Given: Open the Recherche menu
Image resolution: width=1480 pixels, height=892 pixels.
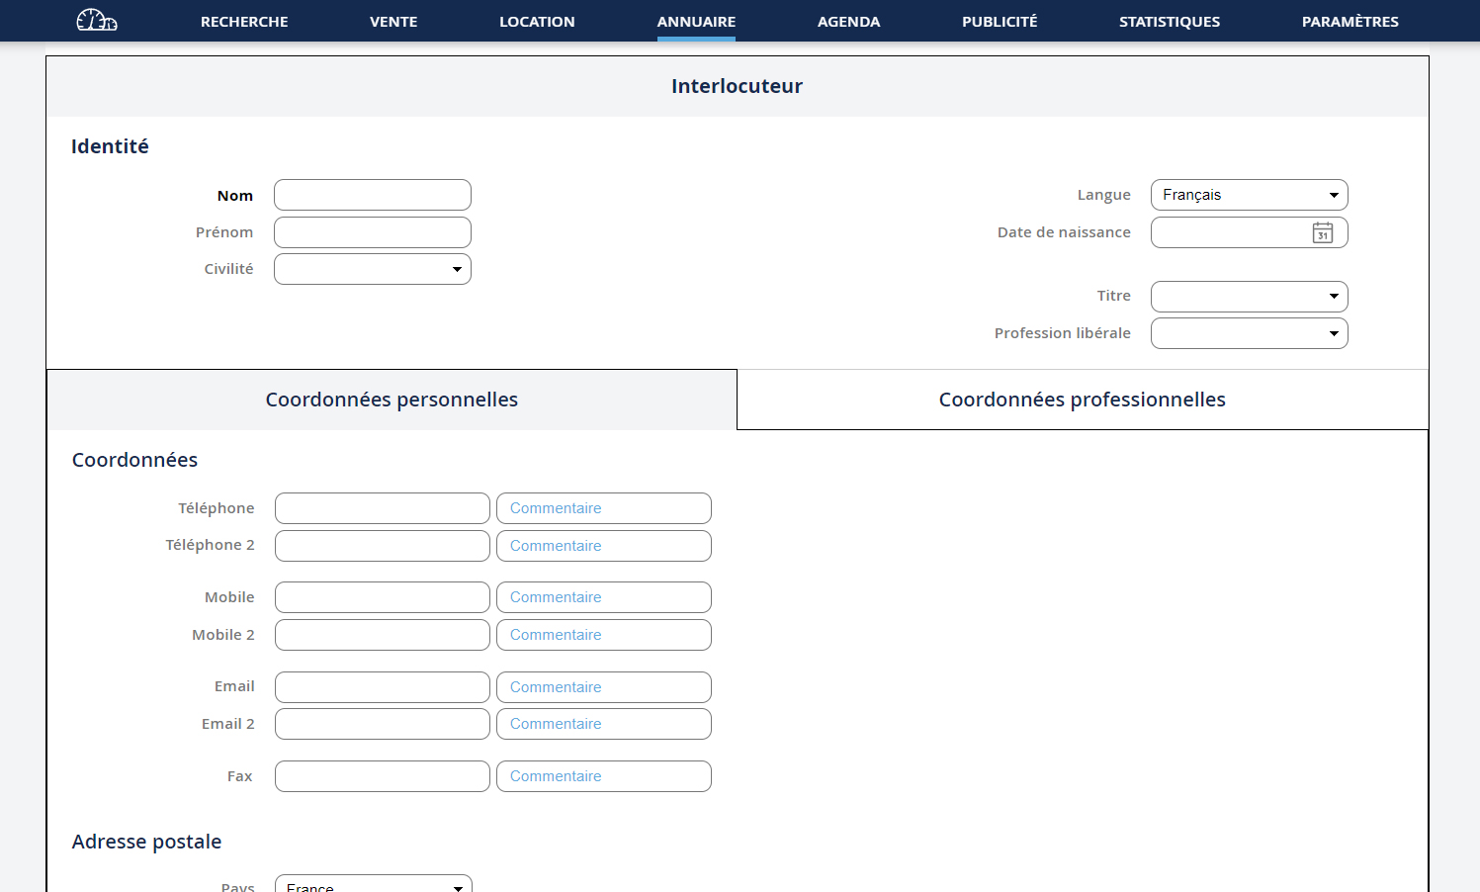Looking at the screenshot, I should point(244,22).
